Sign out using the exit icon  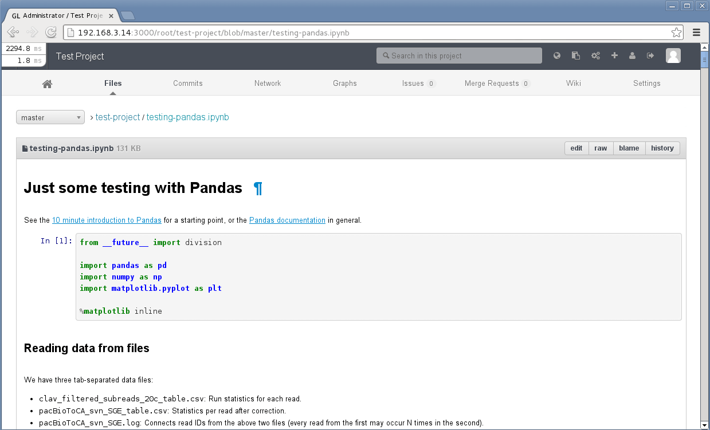click(650, 56)
